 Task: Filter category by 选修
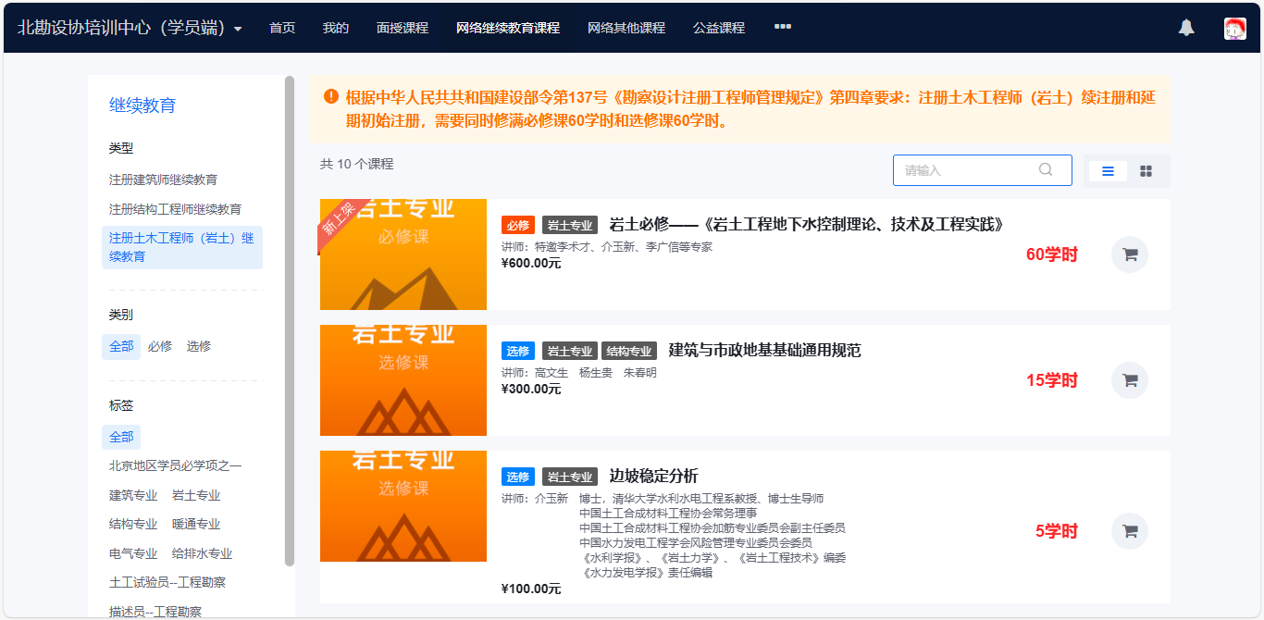(199, 346)
